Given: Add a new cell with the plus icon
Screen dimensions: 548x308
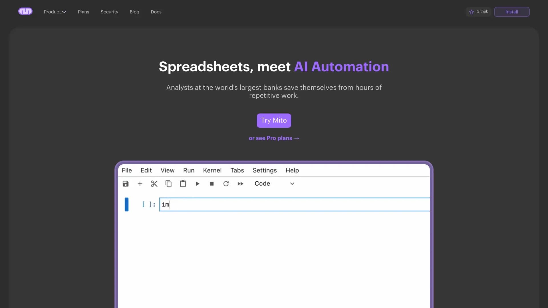Looking at the screenshot, I should click(x=140, y=184).
